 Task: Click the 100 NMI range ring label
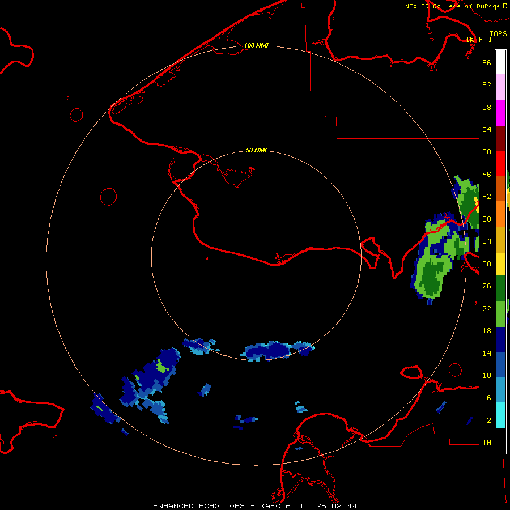256,45
